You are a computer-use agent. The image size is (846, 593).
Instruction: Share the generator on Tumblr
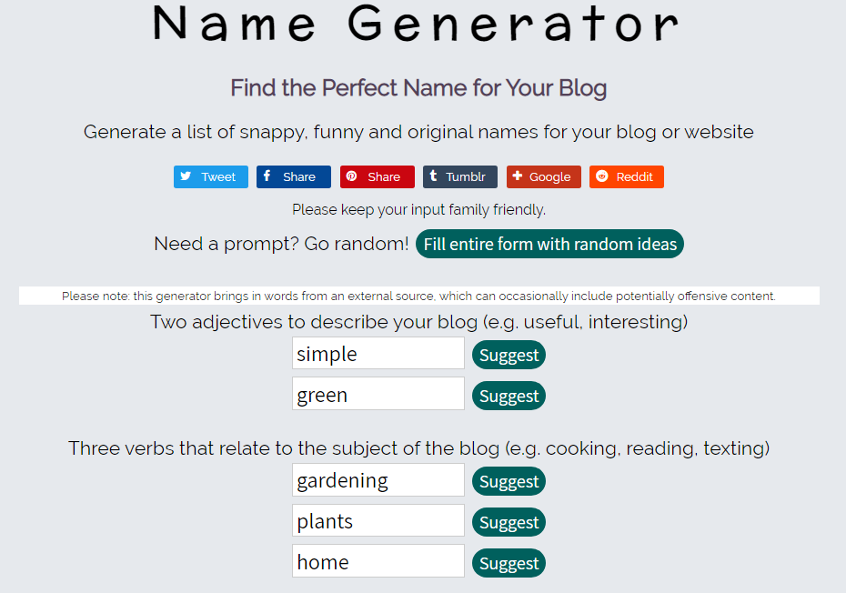459,176
